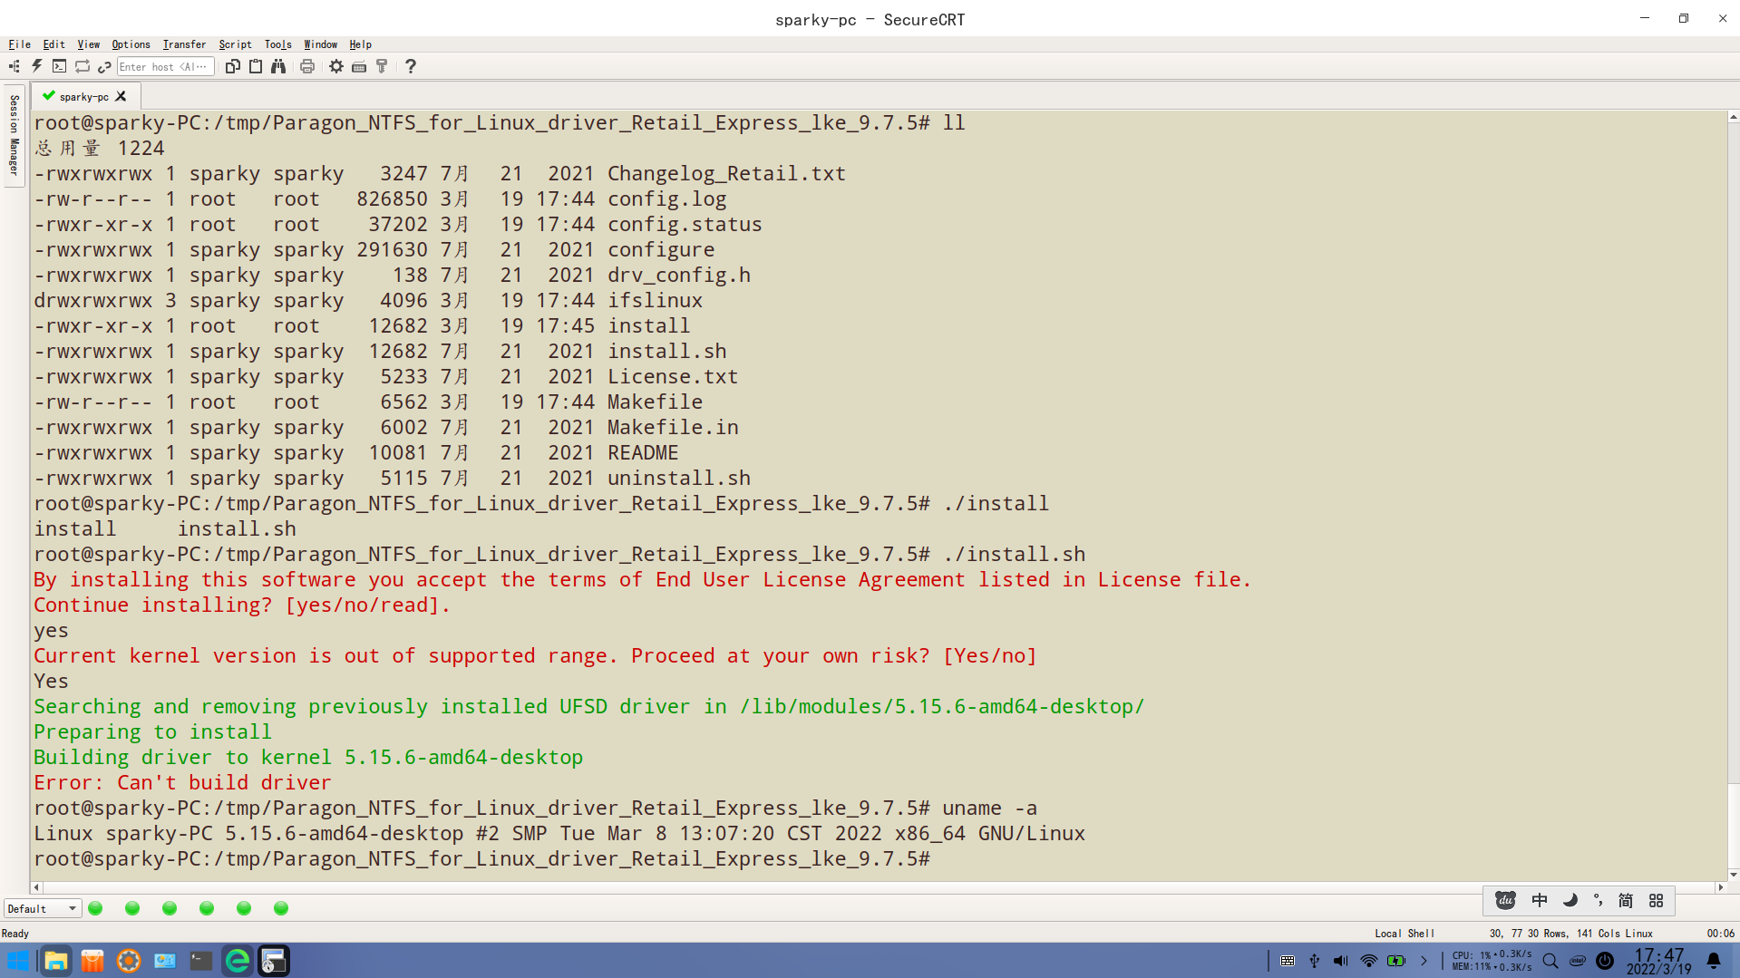Open the Default button bar dropdown
Image resolution: width=1740 pixels, height=978 pixels.
43,908
